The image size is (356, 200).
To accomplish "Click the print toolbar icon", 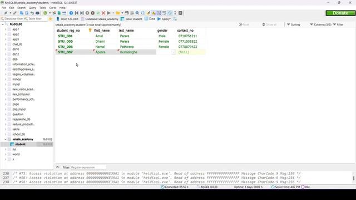I will pyautogui.click(x=37, y=13).
